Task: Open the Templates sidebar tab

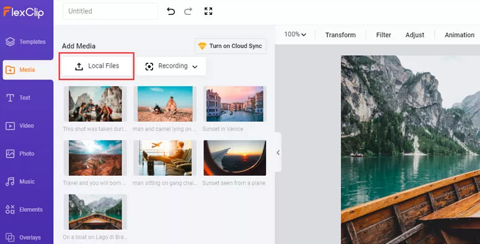Action: point(25,42)
